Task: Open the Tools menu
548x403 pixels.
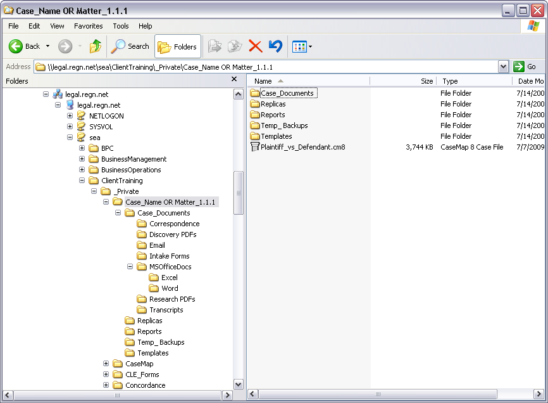Action: point(120,26)
